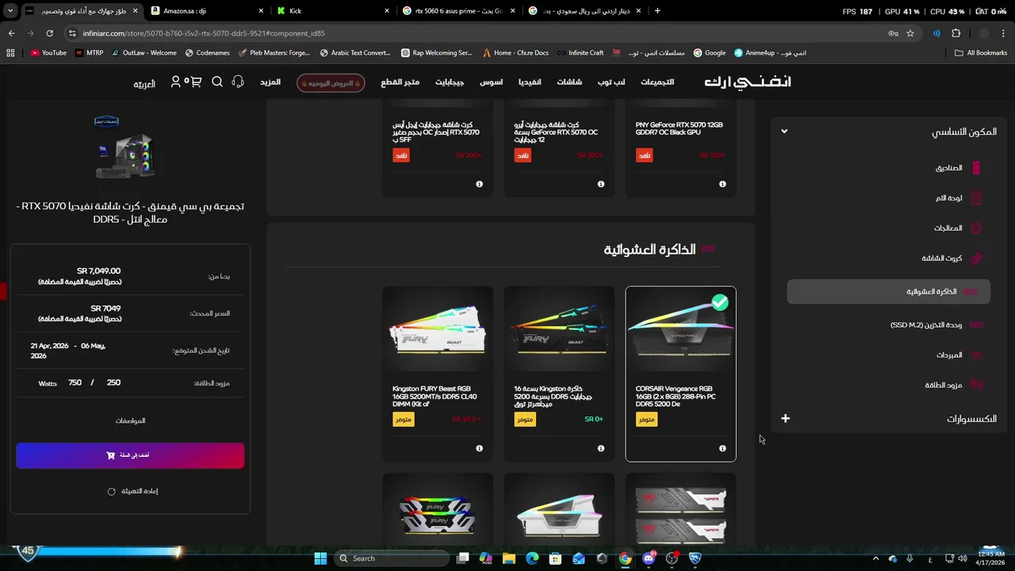Jump to وحدة التخزين SSD M.2 in sidebar
Screen dimensions: 1015x571
(x=925, y=325)
